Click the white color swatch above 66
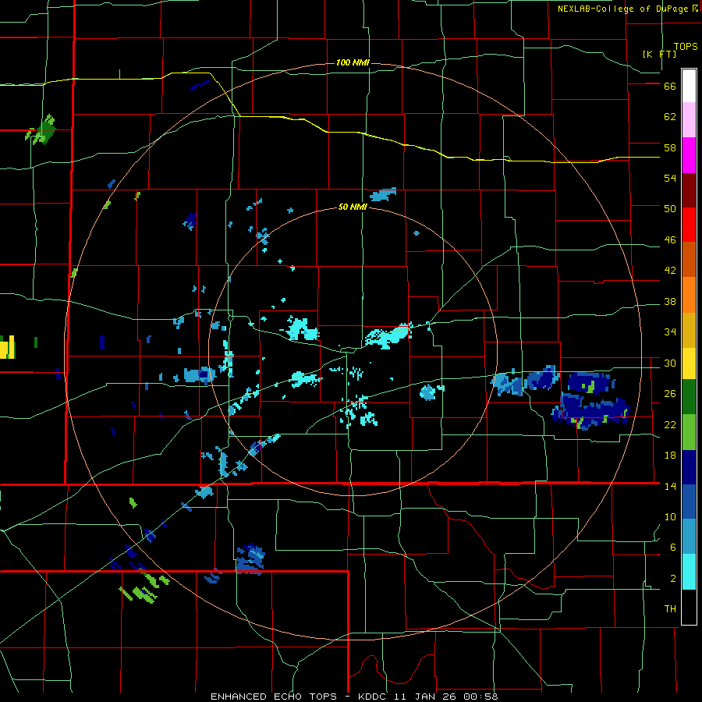 [x=689, y=86]
